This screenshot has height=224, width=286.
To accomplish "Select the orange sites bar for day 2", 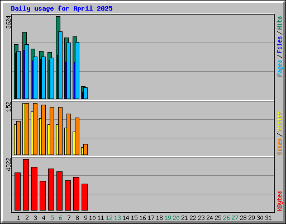I will tap(27, 129).
